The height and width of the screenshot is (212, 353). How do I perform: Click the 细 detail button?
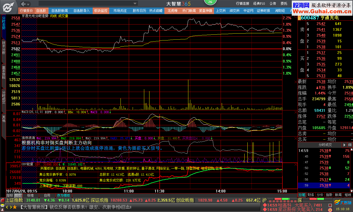[x=350, y=145]
